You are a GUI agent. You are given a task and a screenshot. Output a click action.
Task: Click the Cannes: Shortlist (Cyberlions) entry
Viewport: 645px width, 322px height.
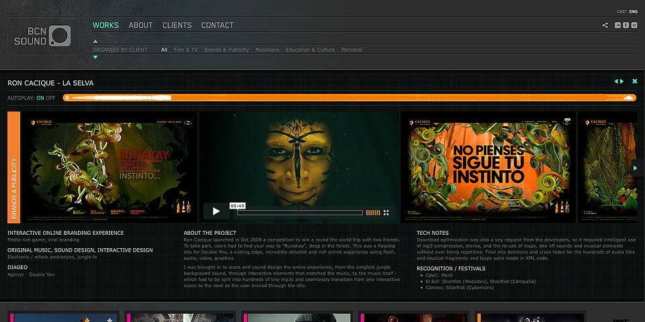tap(460, 288)
